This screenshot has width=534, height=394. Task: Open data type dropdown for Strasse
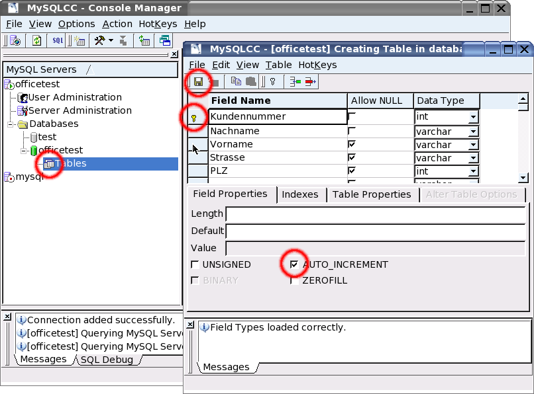[x=473, y=158]
